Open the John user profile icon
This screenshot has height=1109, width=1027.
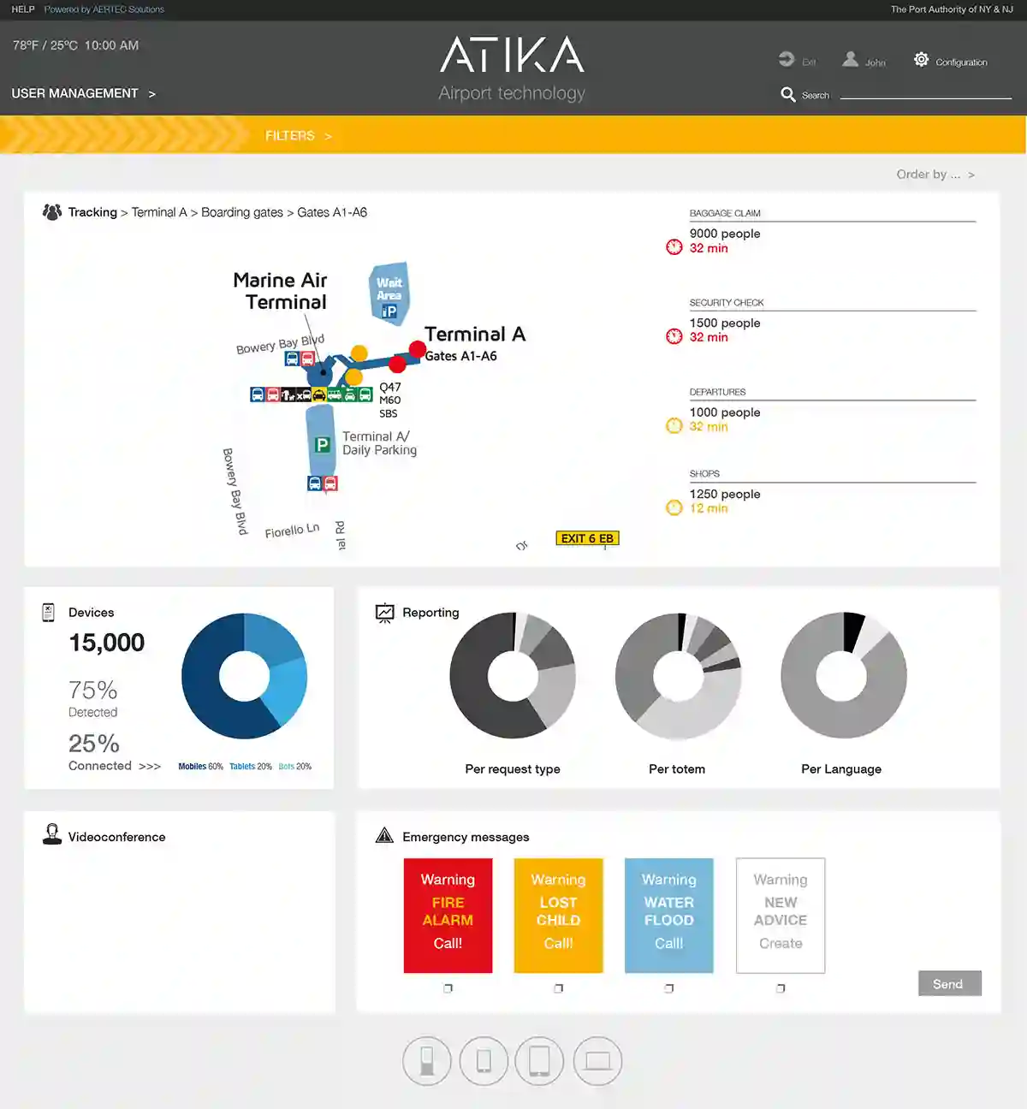(x=850, y=59)
